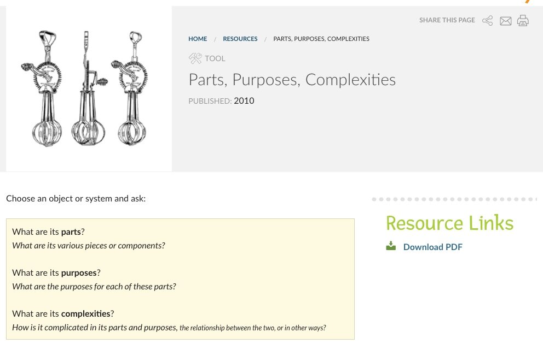Click the green download arrow icon
Image resolution: width=543 pixels, height=350 pixels.
click(x=391, y=246)
